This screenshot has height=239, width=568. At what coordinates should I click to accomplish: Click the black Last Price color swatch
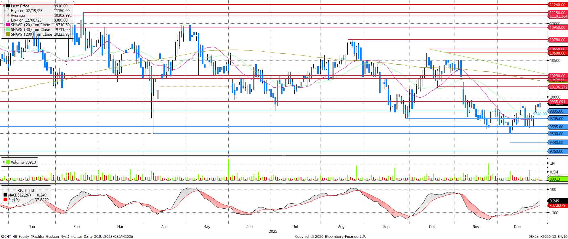point(8,6)
